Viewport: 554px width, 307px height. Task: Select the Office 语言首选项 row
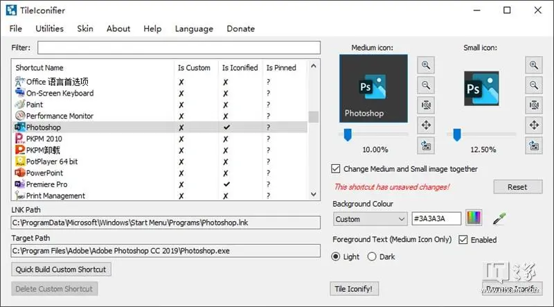pyautogui.click(x=160, y=82)
